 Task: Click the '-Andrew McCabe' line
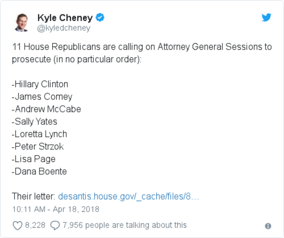point(46,109)
